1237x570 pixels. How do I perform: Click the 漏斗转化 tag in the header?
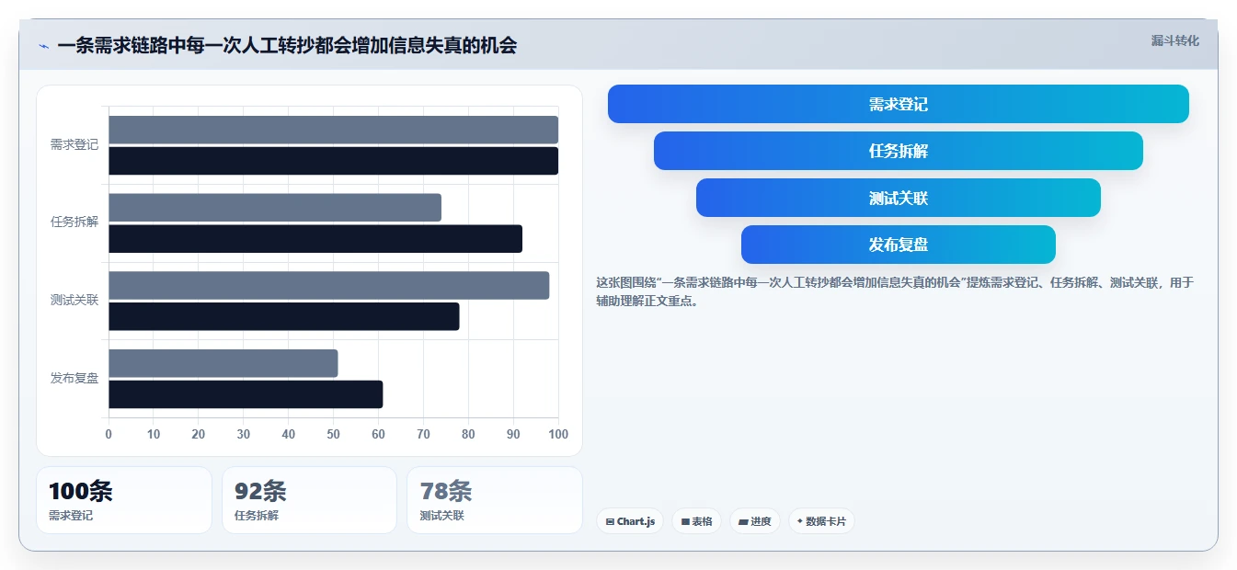click(1174, 40)
